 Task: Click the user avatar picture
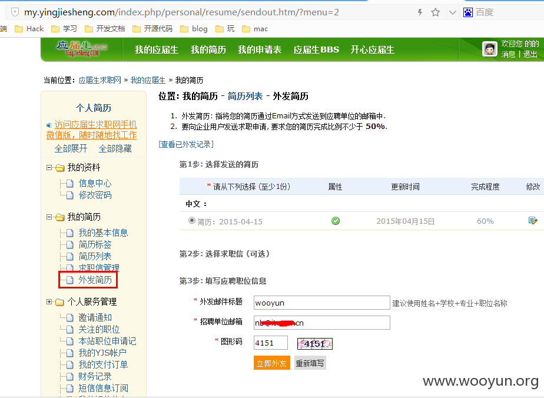pyautogui.click(x=489, y=49)
